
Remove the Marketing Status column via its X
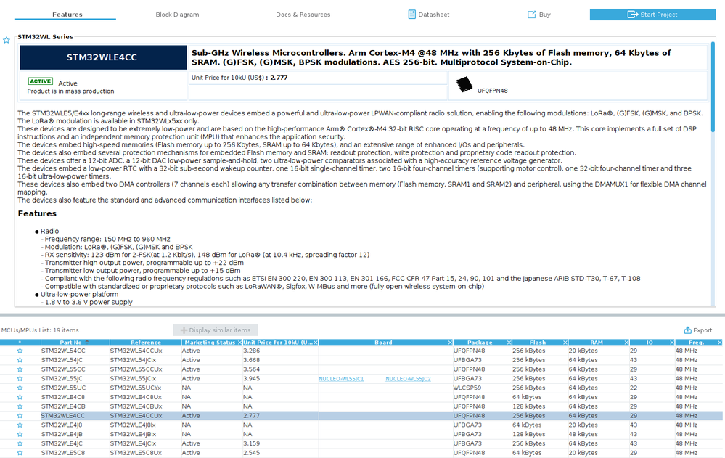click(x=239, y=343)
